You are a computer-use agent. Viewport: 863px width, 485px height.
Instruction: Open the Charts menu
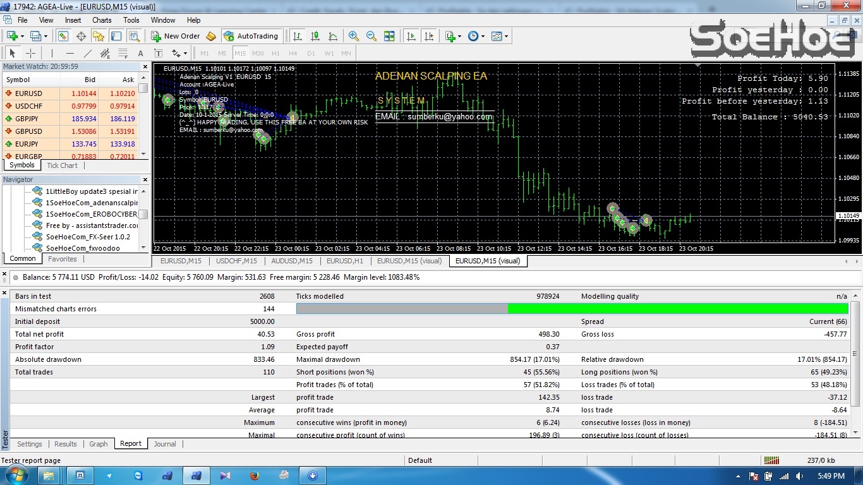point(102,20)
